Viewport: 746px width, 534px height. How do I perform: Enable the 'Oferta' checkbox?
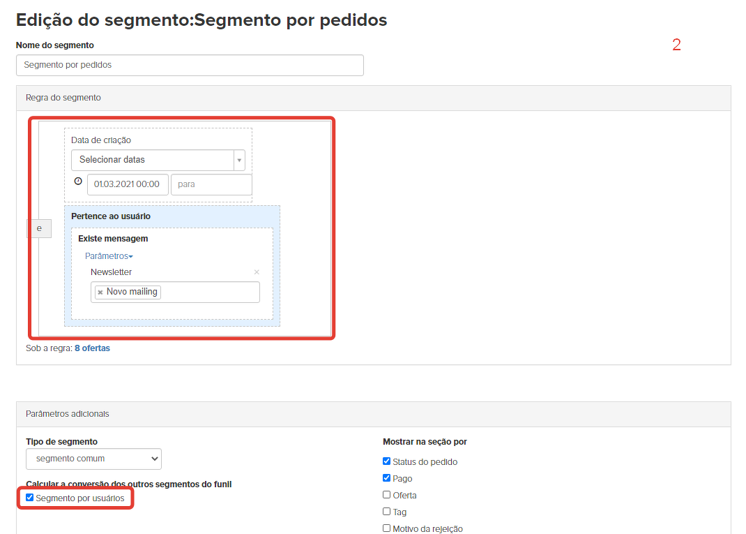387,495
